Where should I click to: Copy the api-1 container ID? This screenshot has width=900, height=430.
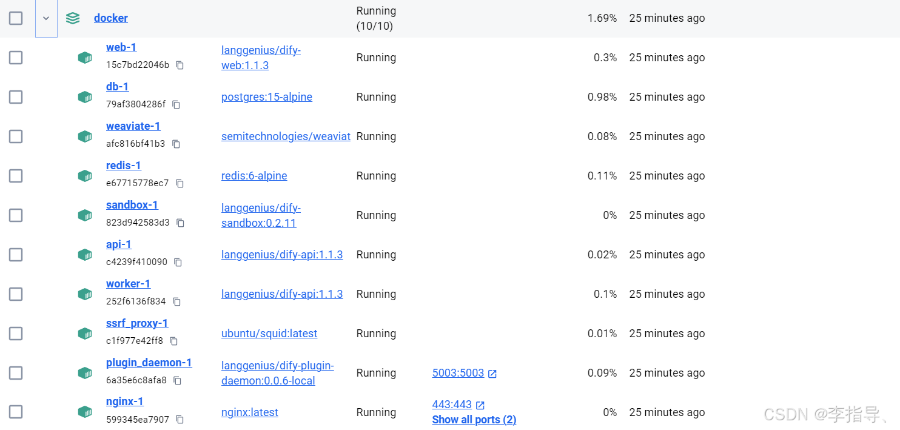(178, 262)
